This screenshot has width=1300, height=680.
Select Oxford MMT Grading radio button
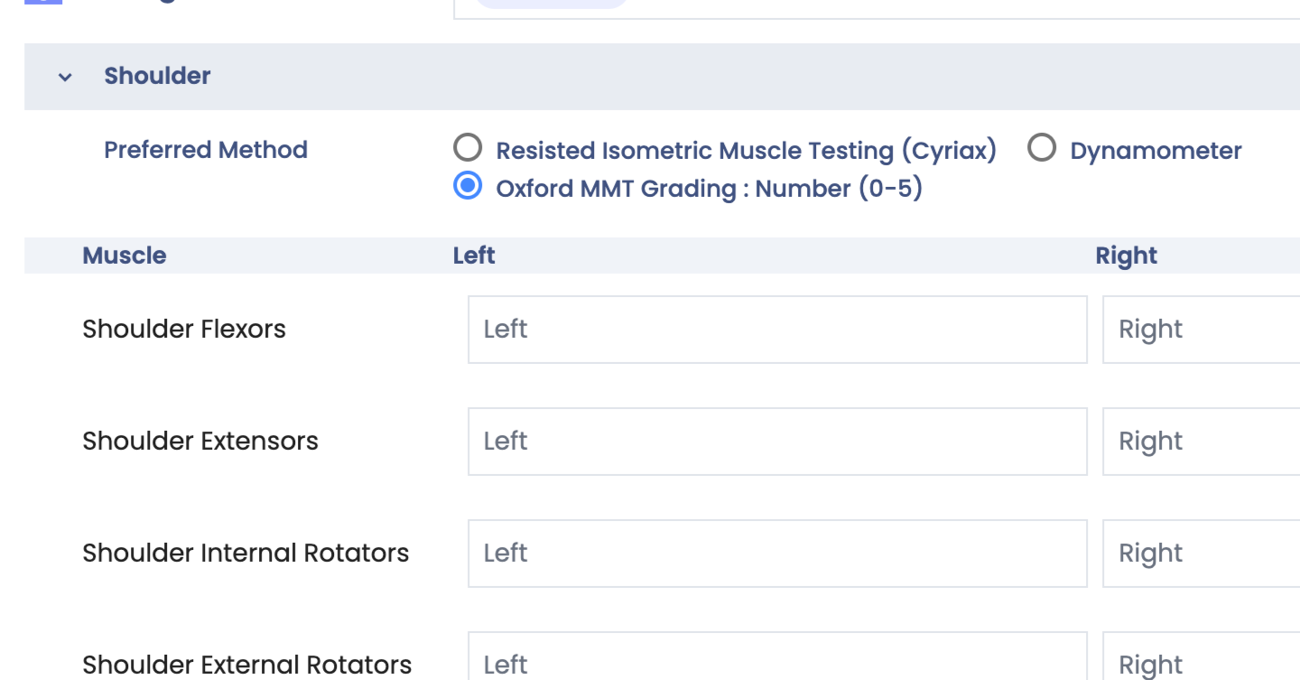[468, 186]
